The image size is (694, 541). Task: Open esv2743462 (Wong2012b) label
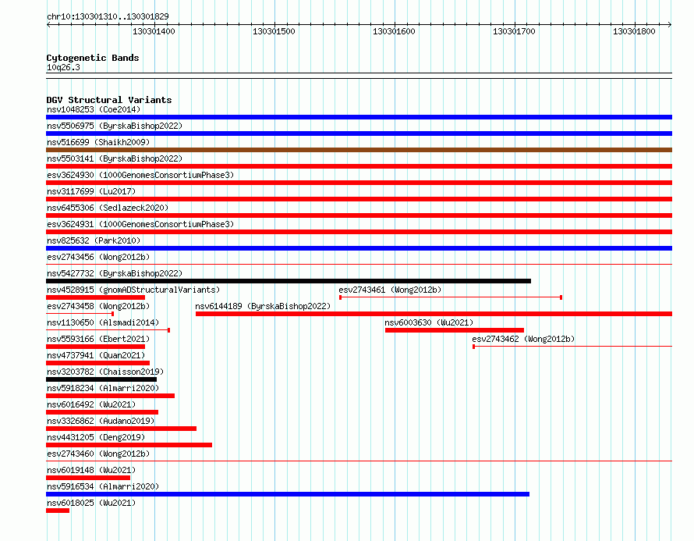(523, 339)
